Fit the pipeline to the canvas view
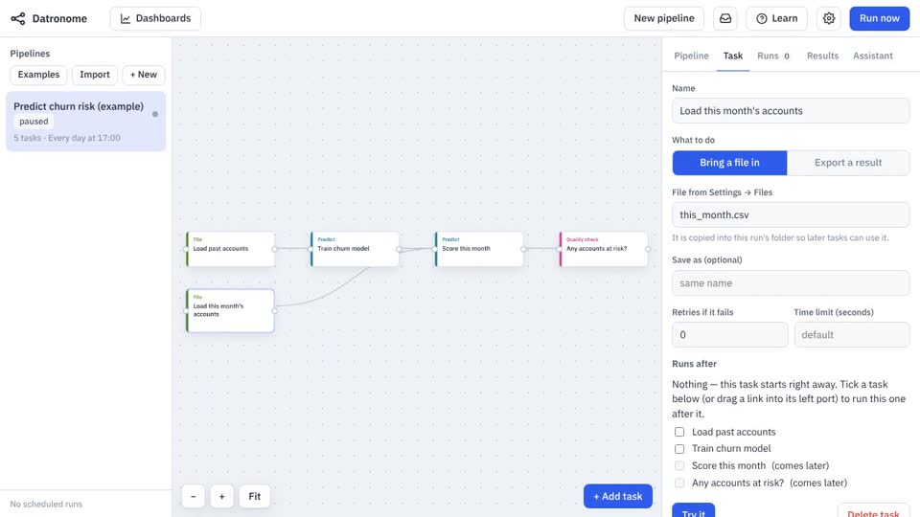 pyautogui.click(x=254, y=497)
